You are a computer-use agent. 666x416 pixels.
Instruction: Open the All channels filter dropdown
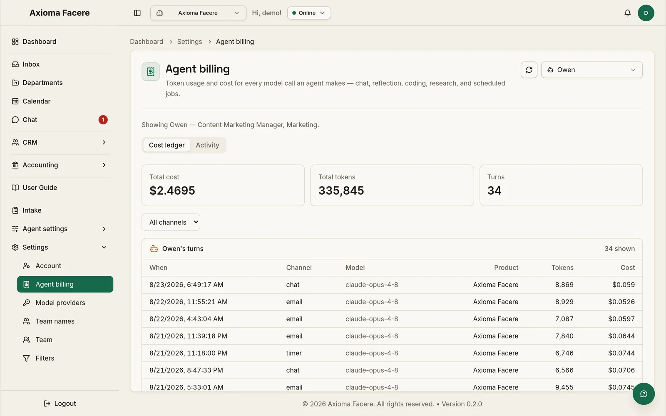click(171, 222)
